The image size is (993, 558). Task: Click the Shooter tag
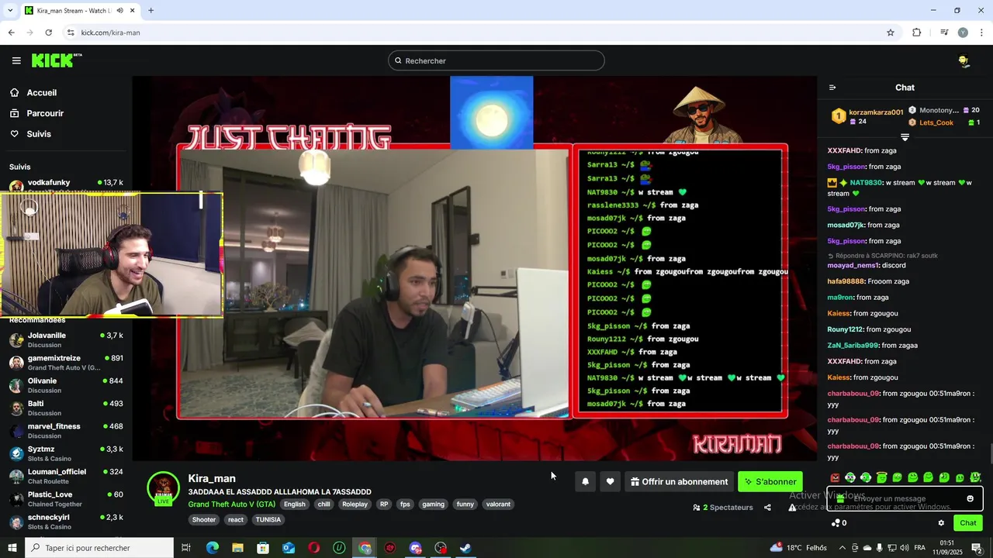click(204, 519)
